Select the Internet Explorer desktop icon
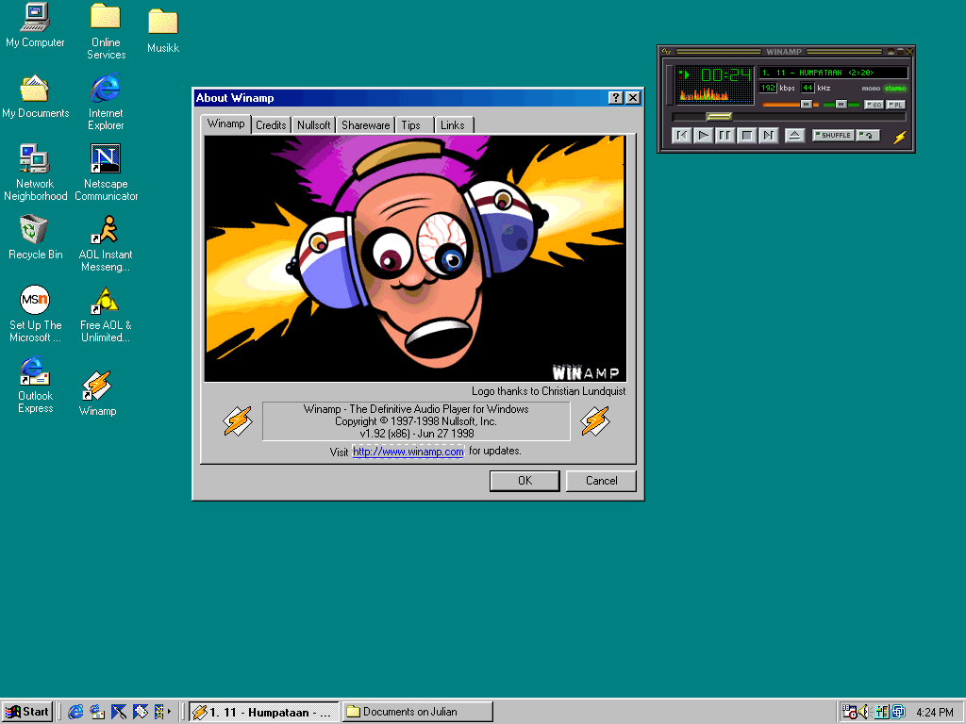This screenshot has width=966, height=724. [x=106, y=102]
